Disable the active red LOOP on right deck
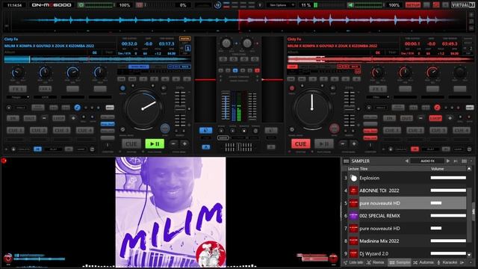 (435, 118)
